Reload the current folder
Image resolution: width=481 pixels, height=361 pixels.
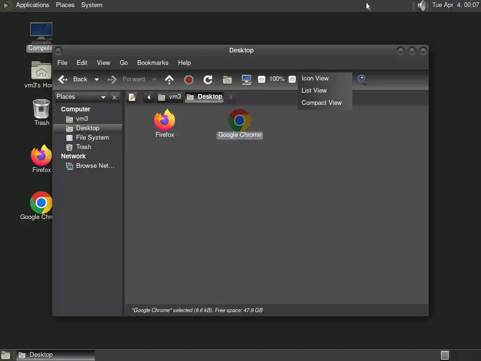[x=208, y=80]
